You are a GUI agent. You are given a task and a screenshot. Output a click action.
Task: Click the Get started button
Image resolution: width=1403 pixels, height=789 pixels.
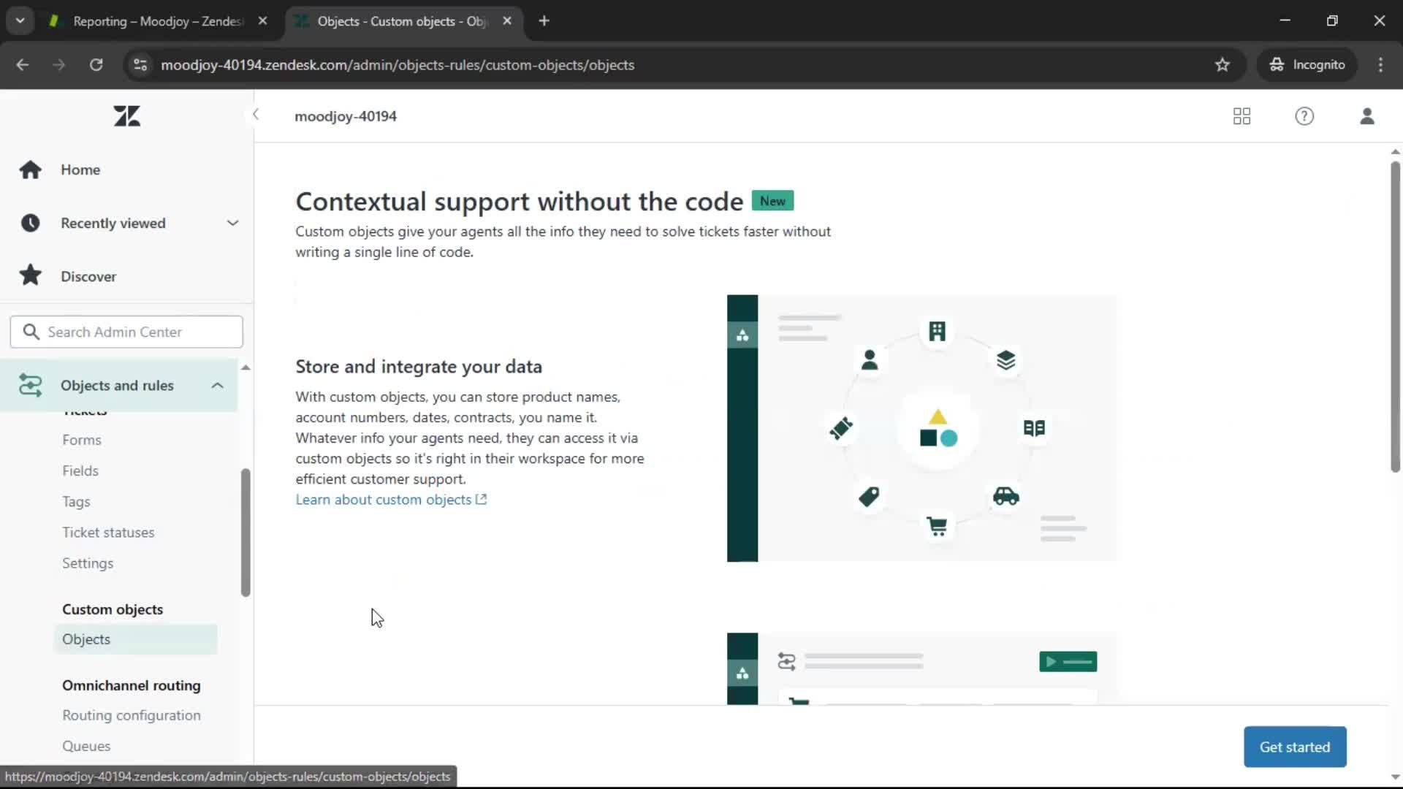[1295, 747]
